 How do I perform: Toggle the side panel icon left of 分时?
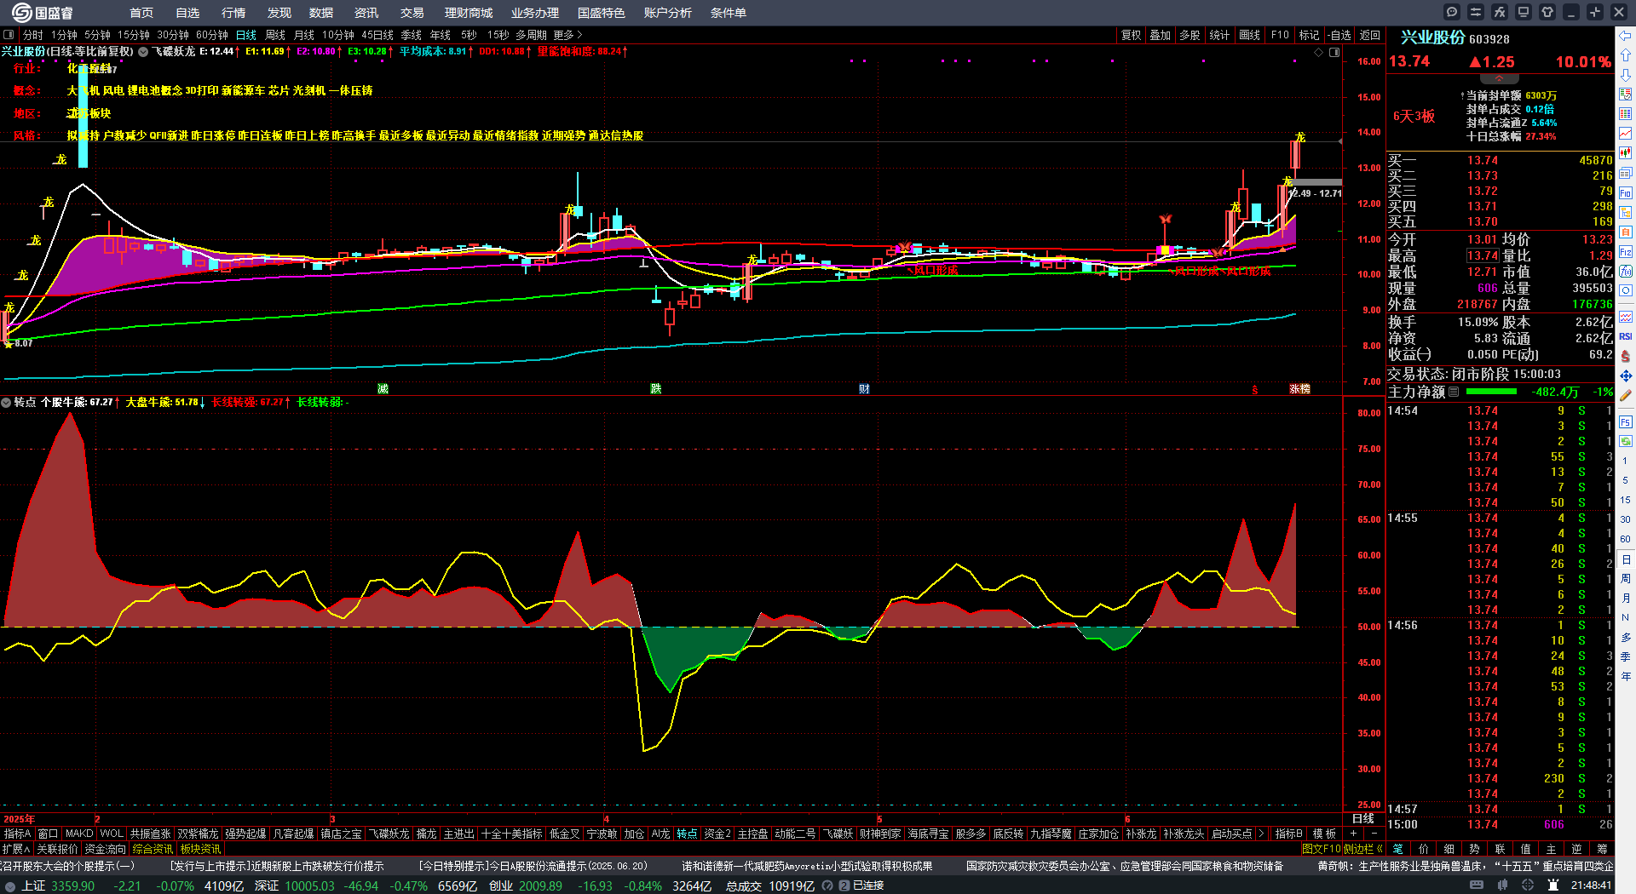click(9, 35)
